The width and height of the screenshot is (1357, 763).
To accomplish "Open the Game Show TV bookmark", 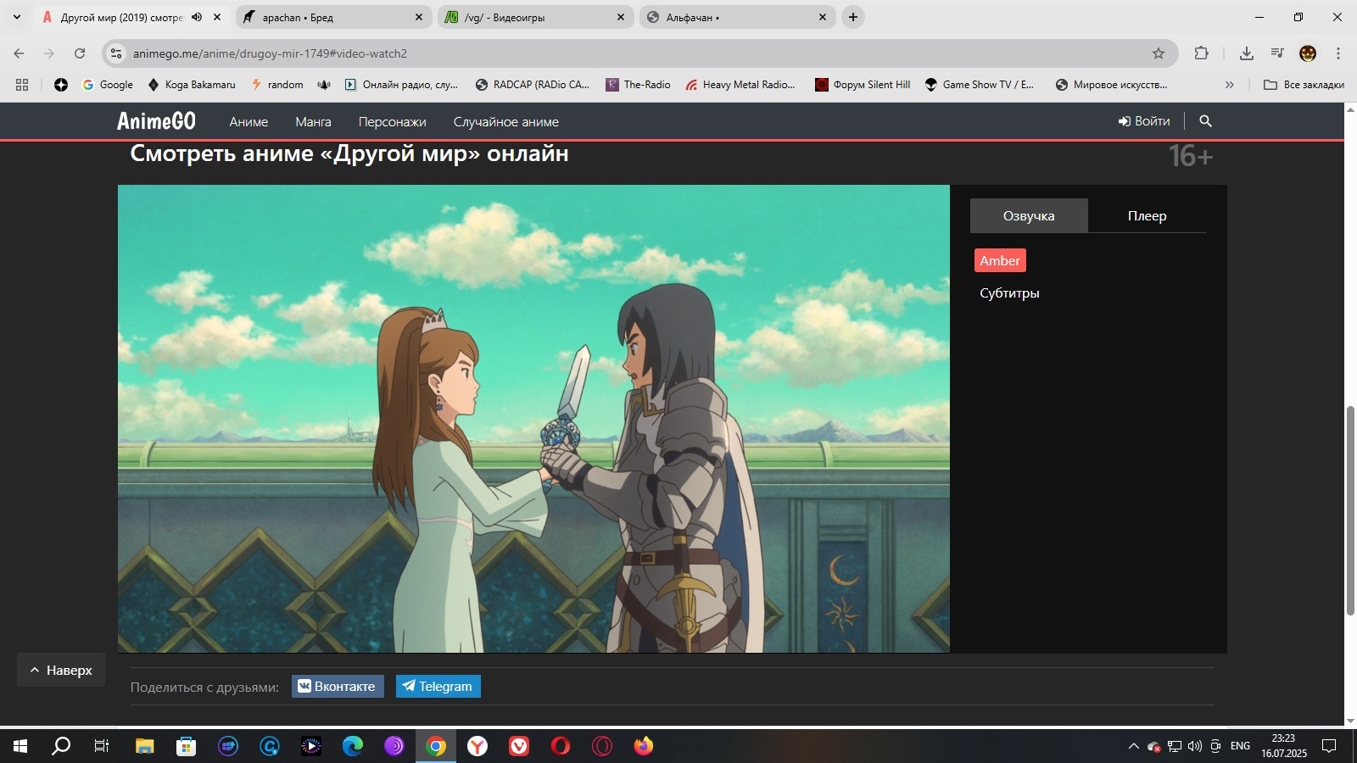I will (x=980, y=85).
